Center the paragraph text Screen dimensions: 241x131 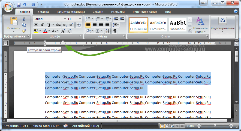pyautogui.click(x=95, y=25)
